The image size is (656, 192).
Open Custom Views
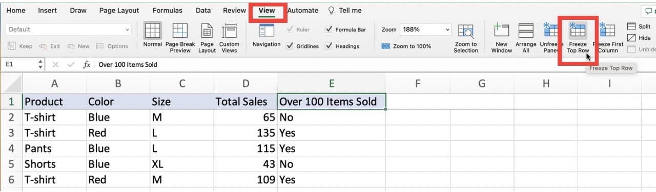[229, 31]
